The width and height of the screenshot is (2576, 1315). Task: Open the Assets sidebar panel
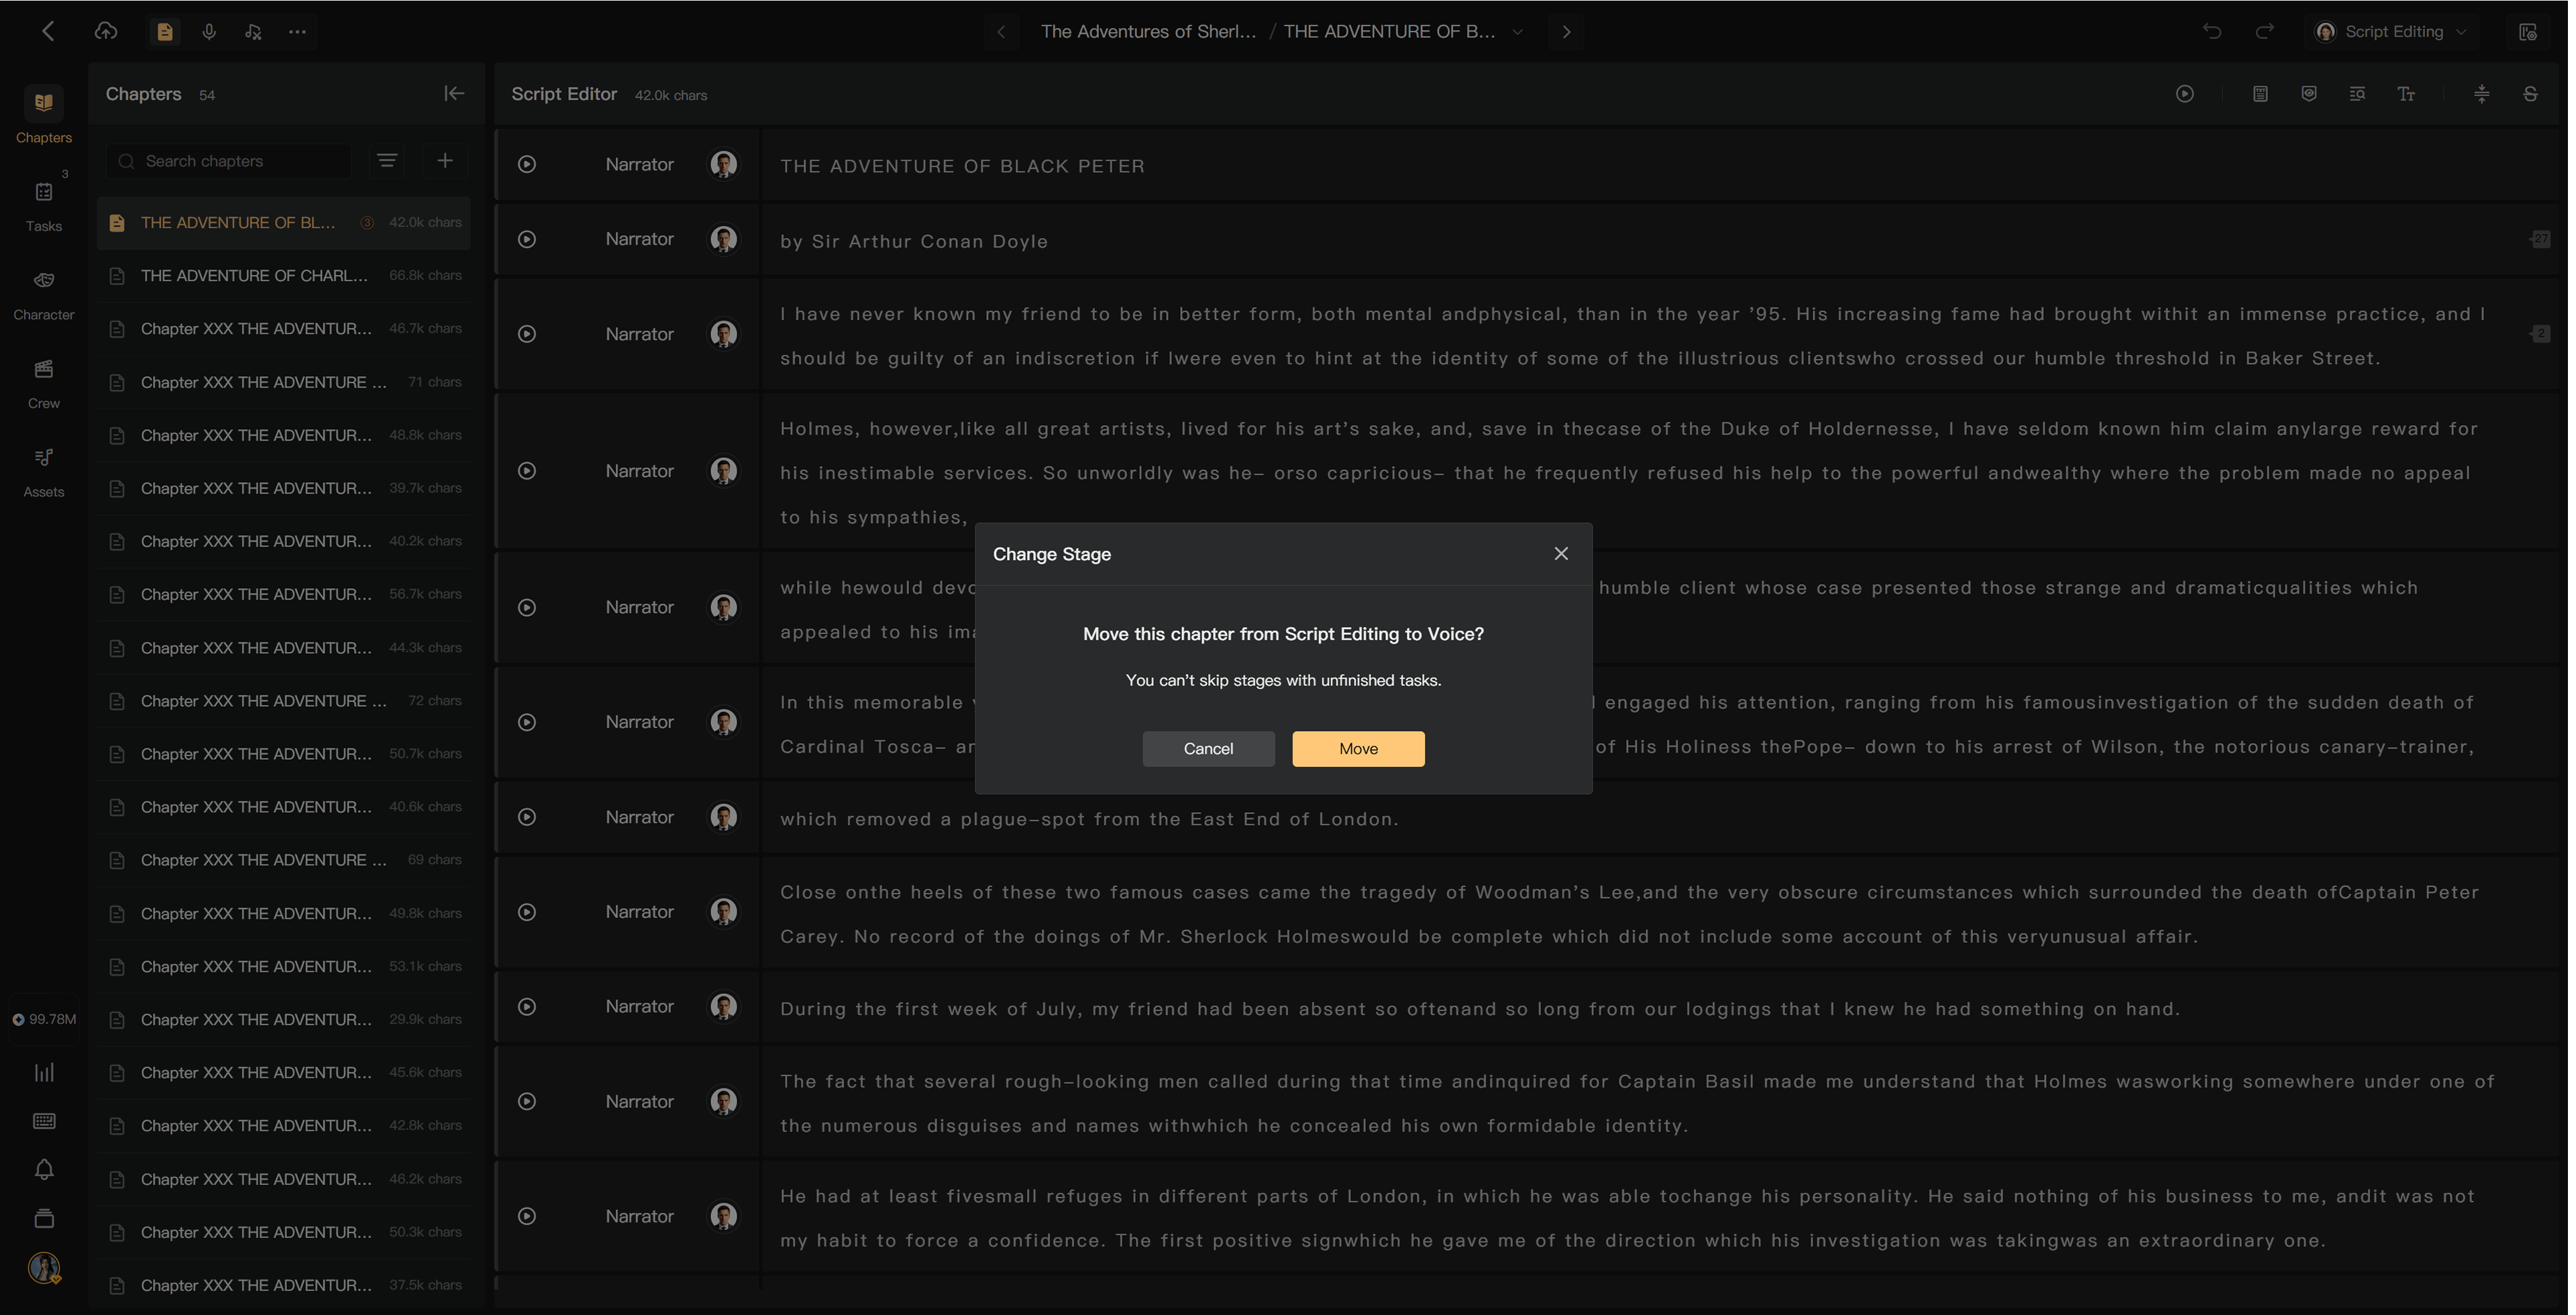click(44, 473)
